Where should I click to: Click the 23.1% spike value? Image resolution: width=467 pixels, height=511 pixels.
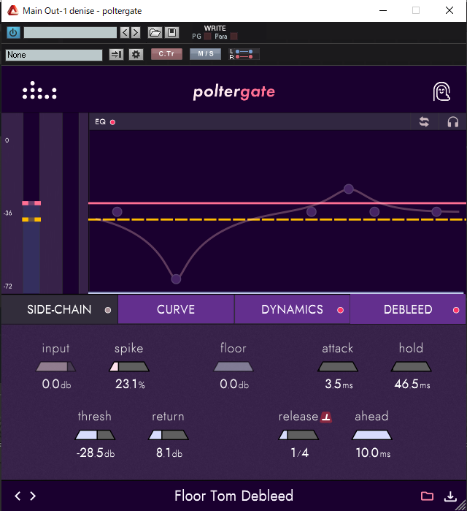pos(130,385)
